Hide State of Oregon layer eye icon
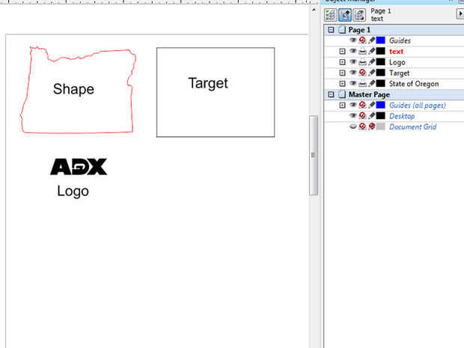The image size is (464, 348). click(352, 84)
